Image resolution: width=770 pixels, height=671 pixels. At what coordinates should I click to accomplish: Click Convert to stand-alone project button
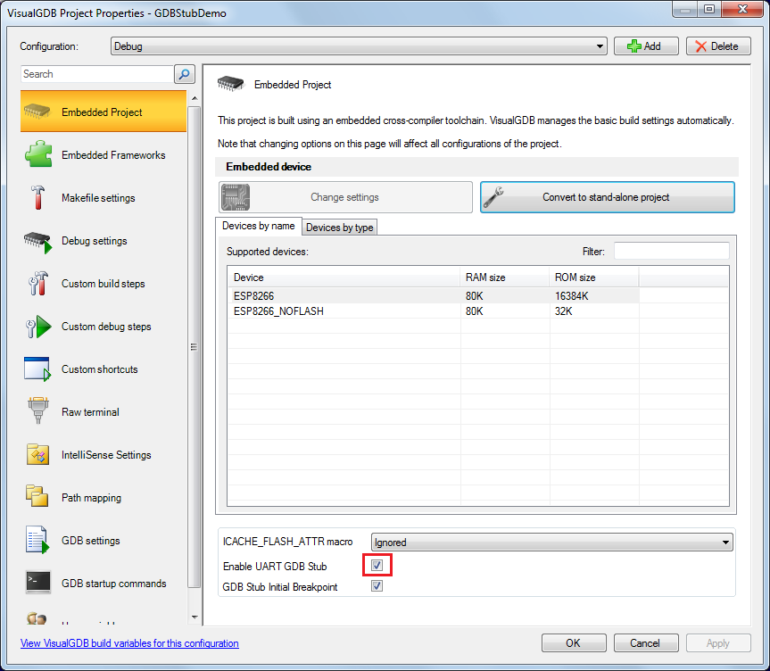point(608,197)
